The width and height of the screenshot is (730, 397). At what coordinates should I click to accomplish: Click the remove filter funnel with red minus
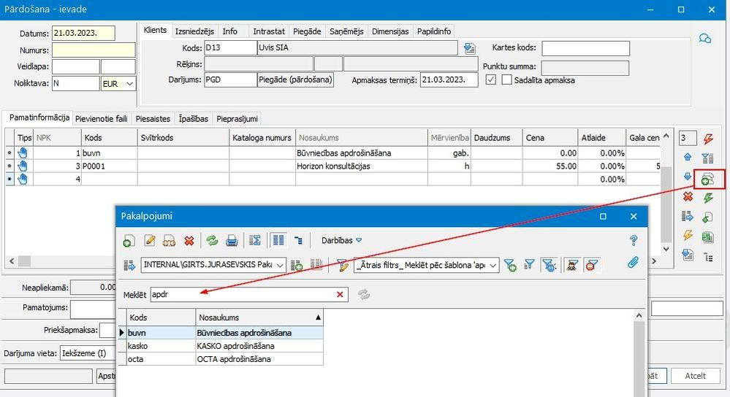pyautogui.click(x=592, y=265)
